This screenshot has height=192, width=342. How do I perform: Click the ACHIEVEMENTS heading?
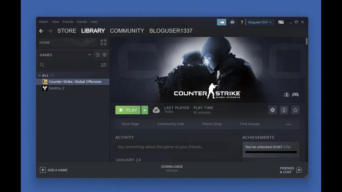click(258, 137)
